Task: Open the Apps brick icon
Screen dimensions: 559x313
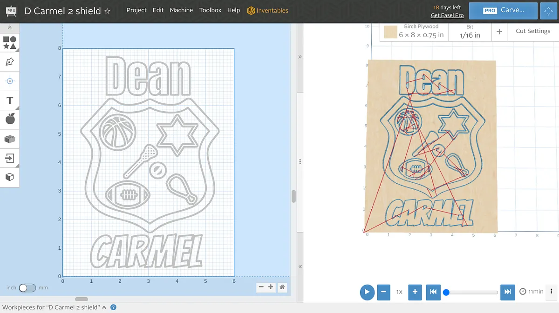Action: pyautogui.click(x=10, y=139)
